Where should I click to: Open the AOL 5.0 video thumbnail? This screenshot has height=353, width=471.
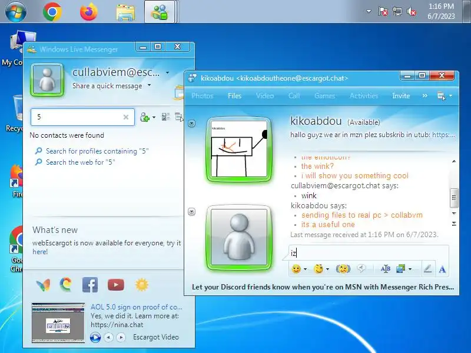tap(58, 322)
